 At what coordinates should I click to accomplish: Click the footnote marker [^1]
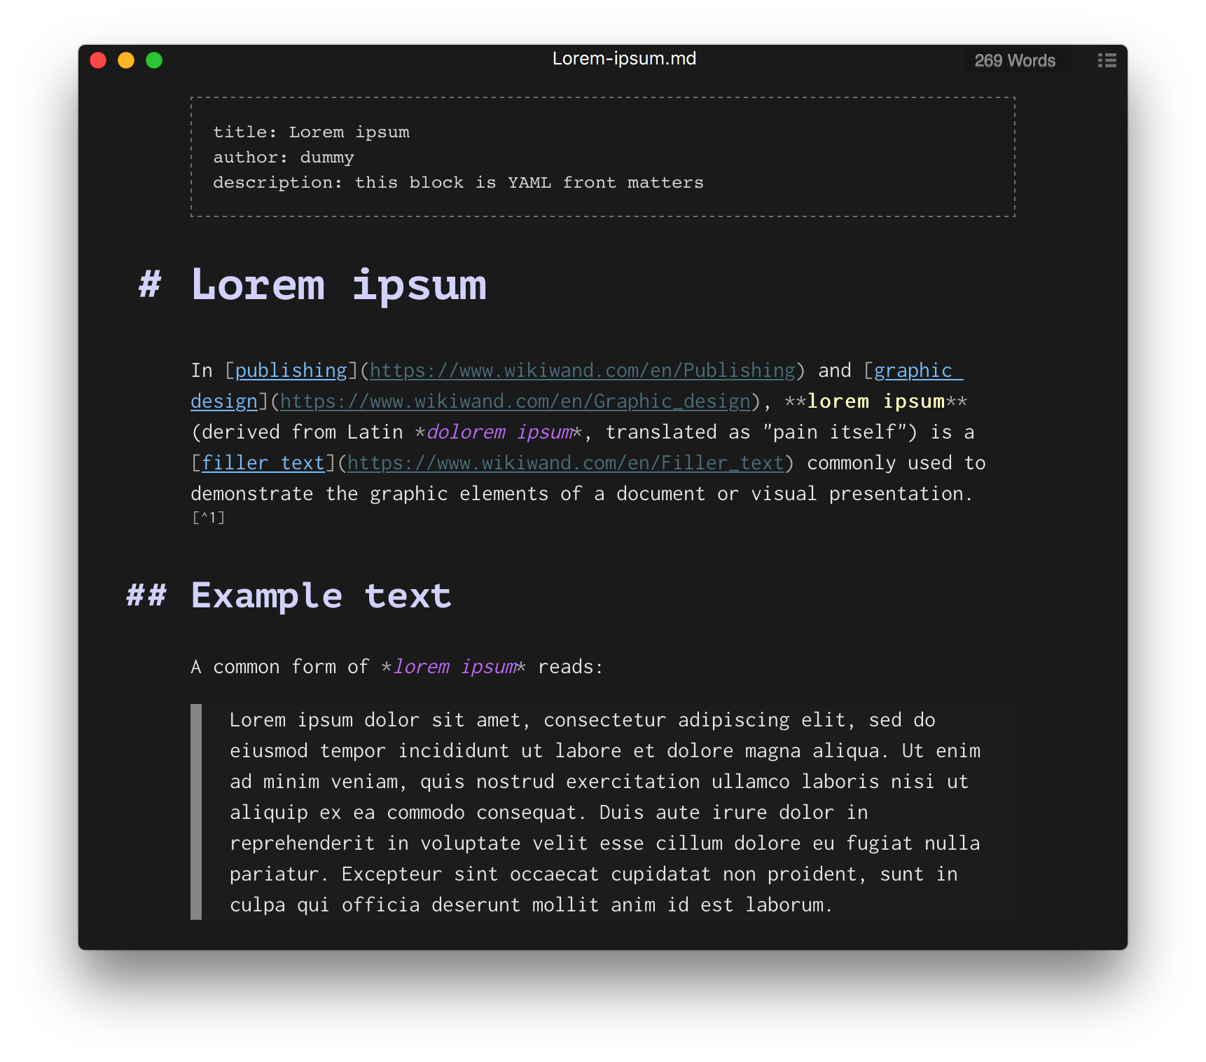pyautogui.click(x=207, y=518)
